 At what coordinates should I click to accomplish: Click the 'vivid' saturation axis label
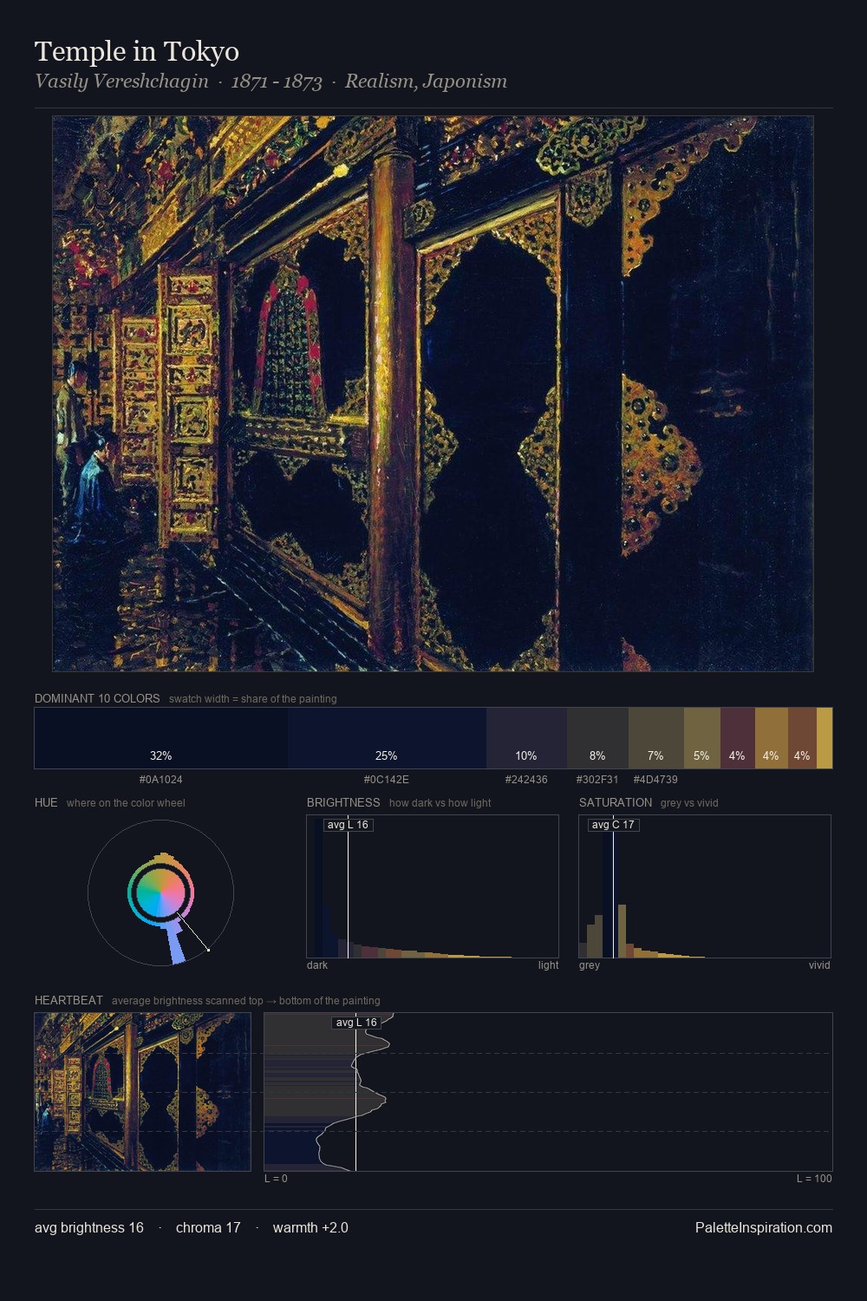(819, 965)
